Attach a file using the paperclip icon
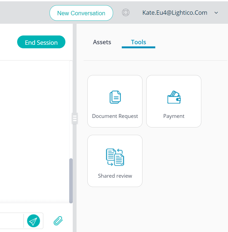 tap(58, 221)
